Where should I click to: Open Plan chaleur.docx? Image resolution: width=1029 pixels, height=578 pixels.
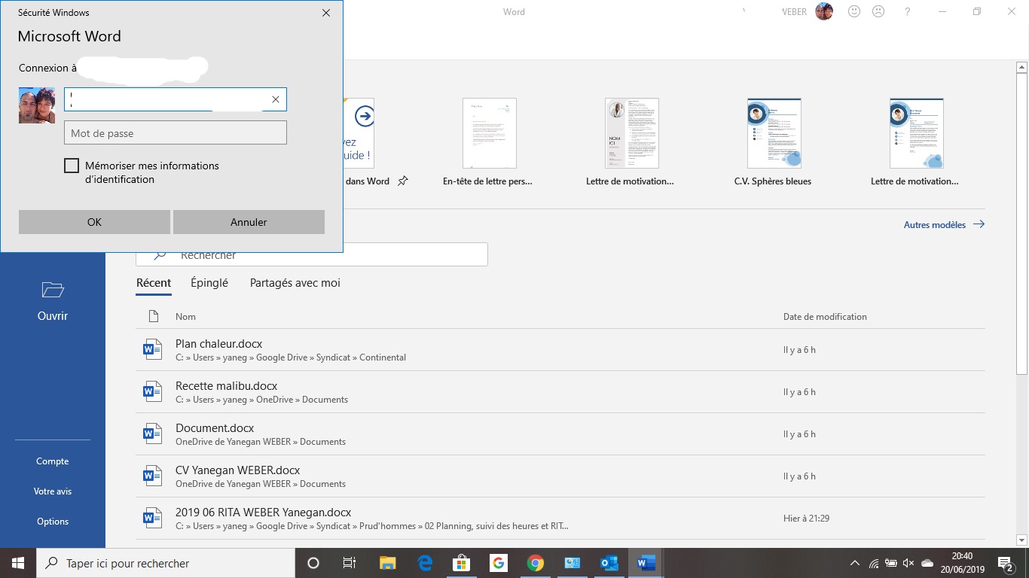pyautogui.click(x=560, y=350)
